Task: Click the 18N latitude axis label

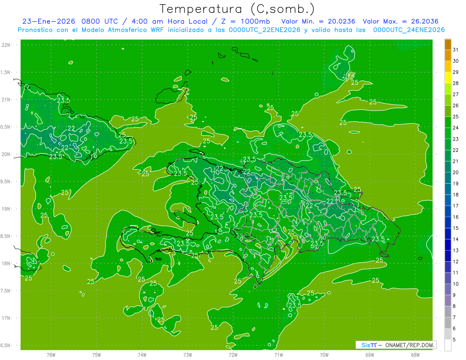Action: point(7,263)
